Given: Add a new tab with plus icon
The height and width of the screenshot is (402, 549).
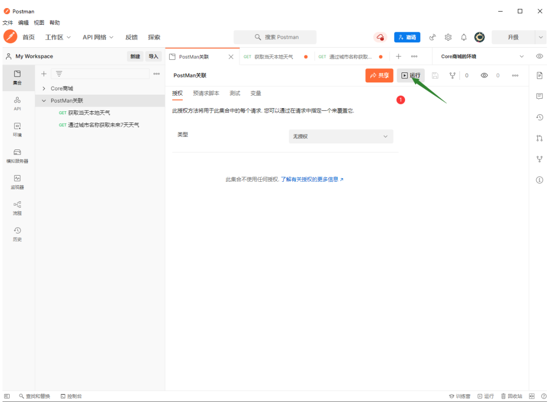Looking at the screenshot, I should pyautogui.click(x=398, y=56).
